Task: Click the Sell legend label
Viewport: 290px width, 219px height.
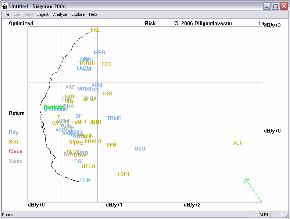Action: click(x=13, y=142)
